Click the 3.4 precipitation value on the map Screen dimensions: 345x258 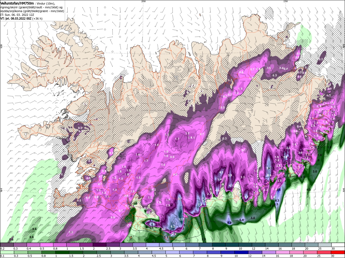pos(220,179)
